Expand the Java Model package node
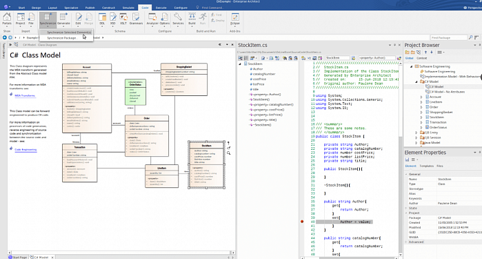This screenshot has height=259, width=482. tap(416, 142)
